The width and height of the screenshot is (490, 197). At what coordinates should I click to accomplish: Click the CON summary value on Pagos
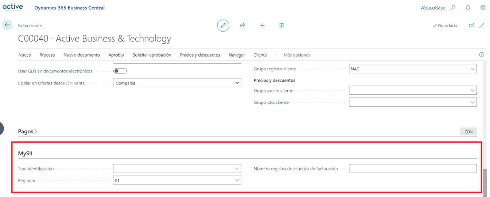[x=468, y=132]
